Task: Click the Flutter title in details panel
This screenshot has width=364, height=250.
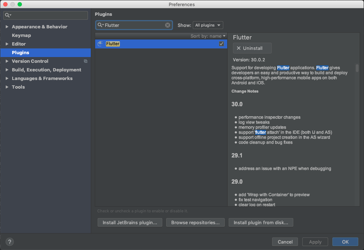Action: pyautogui.click(x=242, y=37)
